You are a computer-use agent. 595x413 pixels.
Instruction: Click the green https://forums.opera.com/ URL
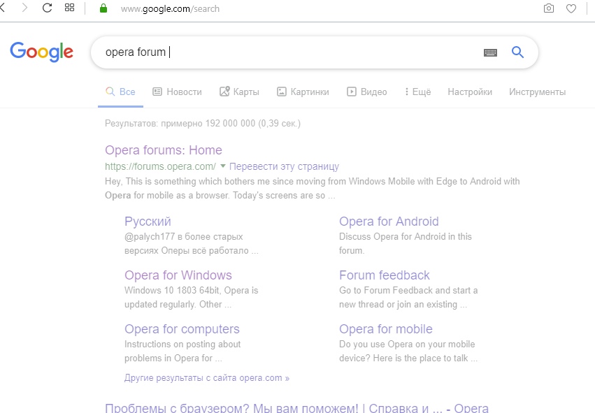tap(161, 166)
